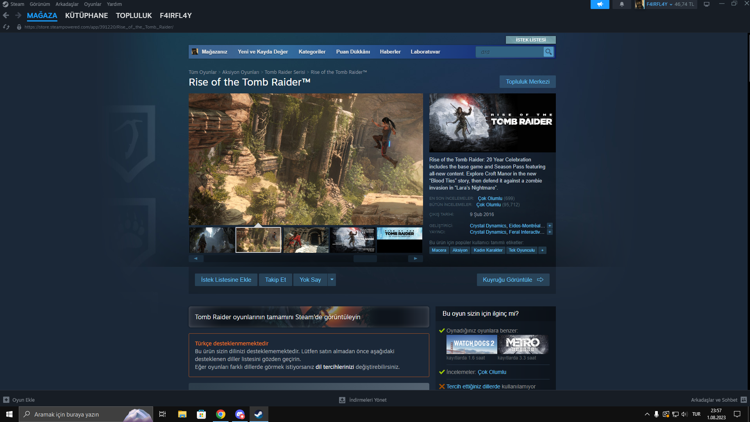Go back with the back arrow
750x422 pixels.
tap(6, 16)
